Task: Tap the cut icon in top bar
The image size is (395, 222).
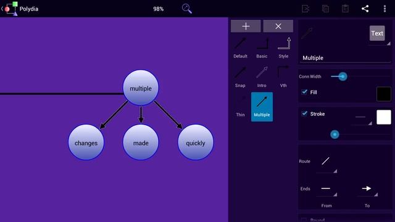Action: tap(306, 9)
